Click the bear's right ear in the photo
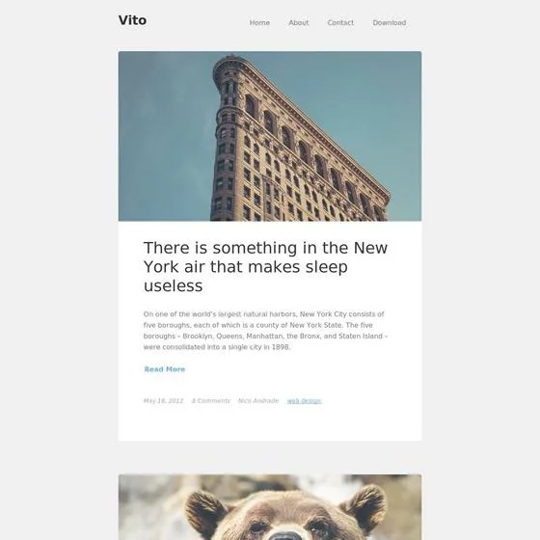 click(x=367, y=502)
